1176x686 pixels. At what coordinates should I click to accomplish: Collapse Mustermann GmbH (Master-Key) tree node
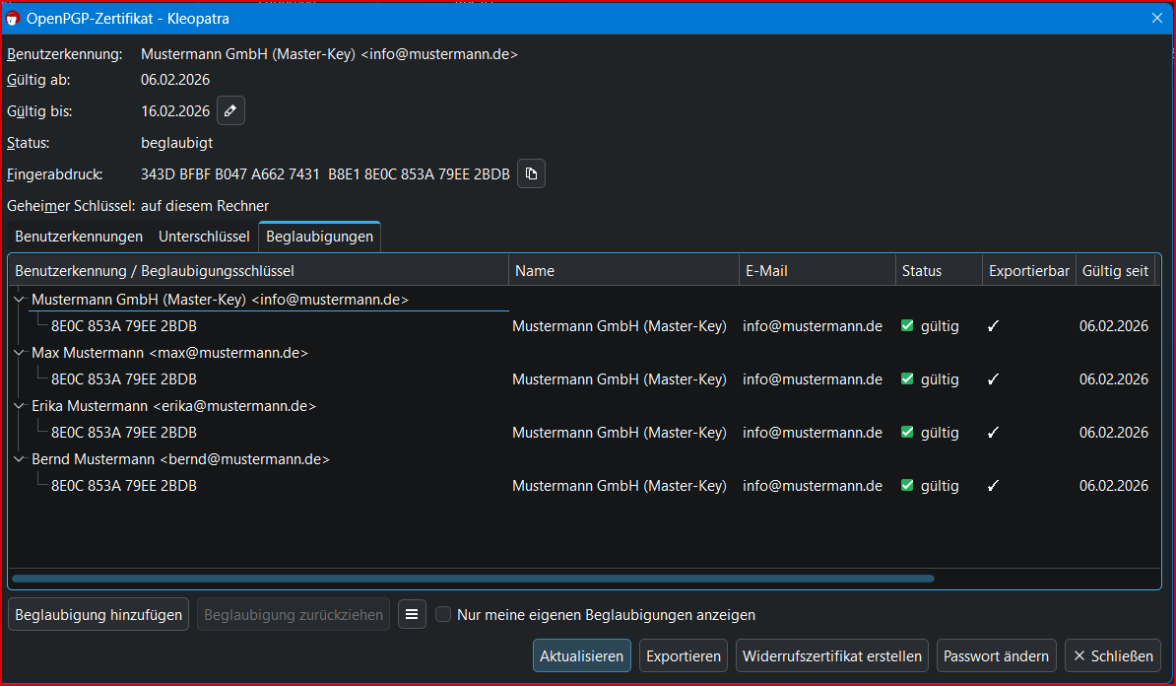(20, 300)
